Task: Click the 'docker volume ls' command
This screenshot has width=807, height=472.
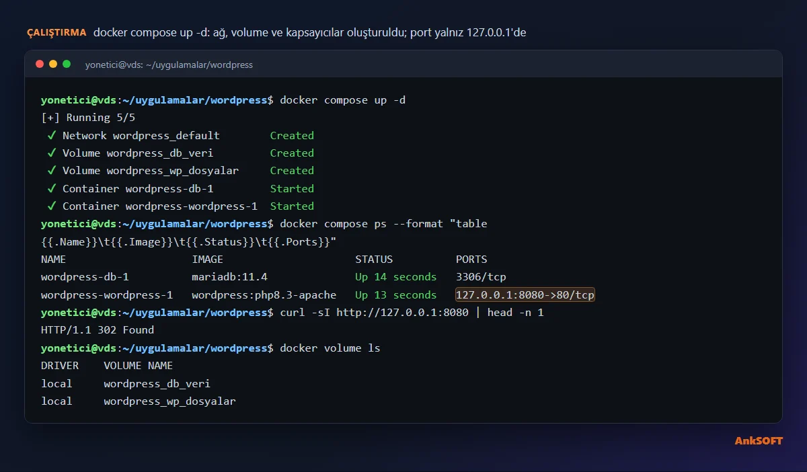Action: tap(330, 348)
